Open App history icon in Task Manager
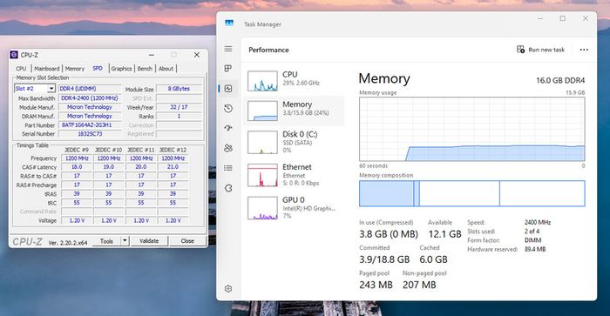The height and width of the screenshot is (316, 610). (x=228, y=109)
